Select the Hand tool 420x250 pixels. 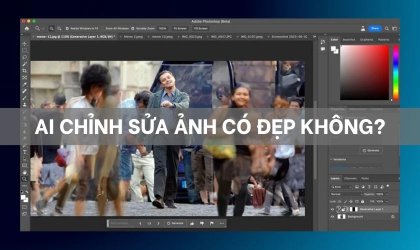pos(24,172)
